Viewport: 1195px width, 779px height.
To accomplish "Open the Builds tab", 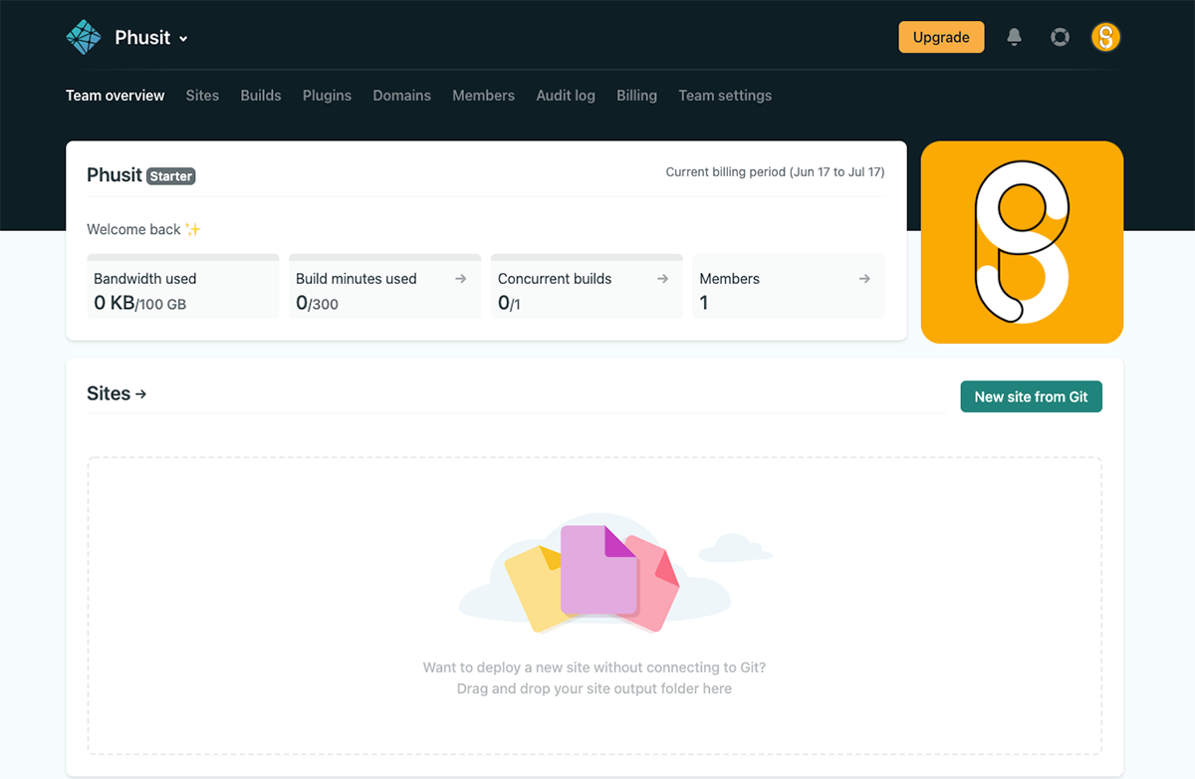I will [x=261, y=96].
